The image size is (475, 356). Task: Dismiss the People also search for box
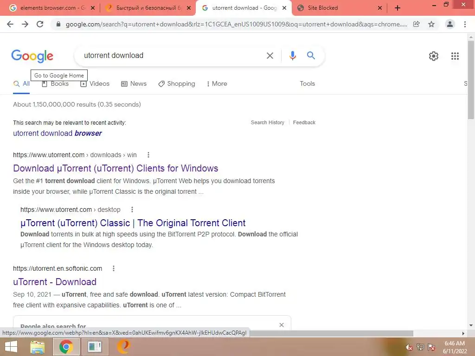(x=282, y=325)
